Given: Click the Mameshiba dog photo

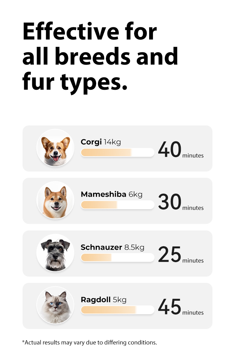Looking at the screenshot, I should pos(55,200).
